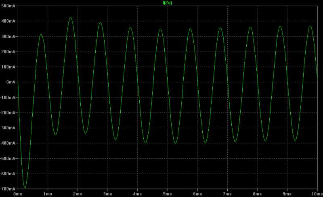Click the 6ms time axis label
This screenshot has width=323, height=197.
coord(197,194)
